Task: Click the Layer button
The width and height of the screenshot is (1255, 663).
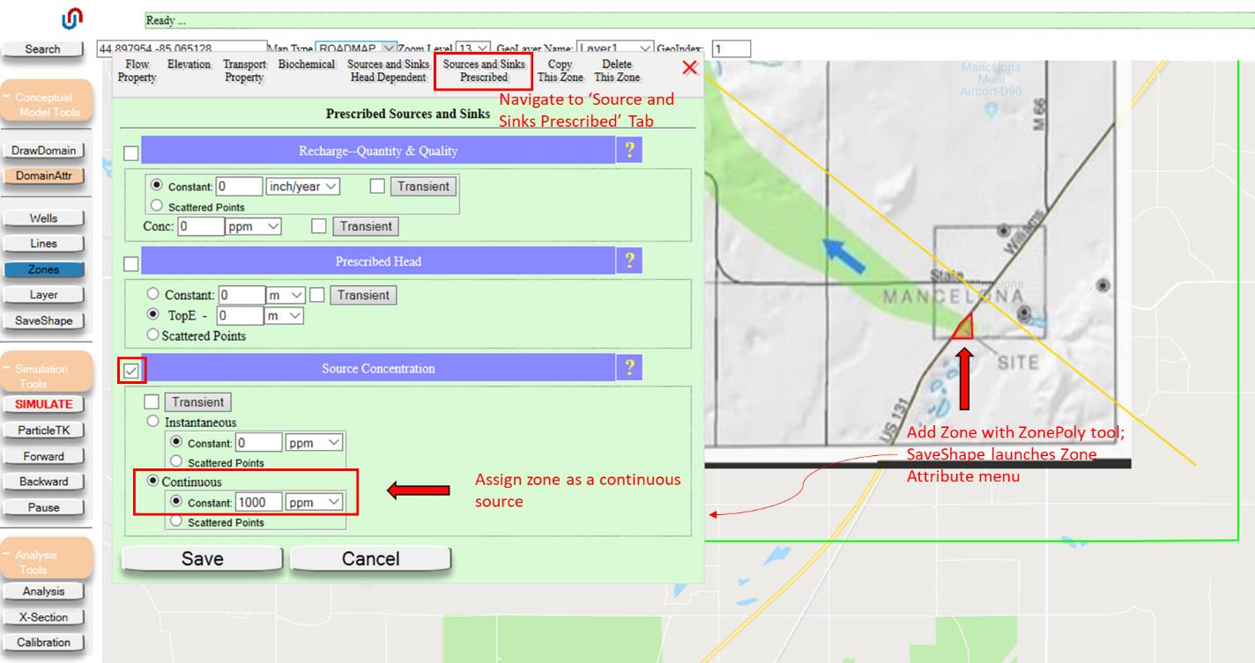Action: (43, 295)
